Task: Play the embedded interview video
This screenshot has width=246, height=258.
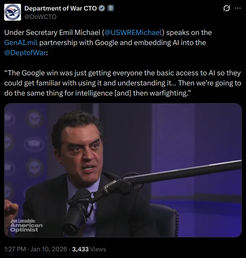Action: point(123,170)
